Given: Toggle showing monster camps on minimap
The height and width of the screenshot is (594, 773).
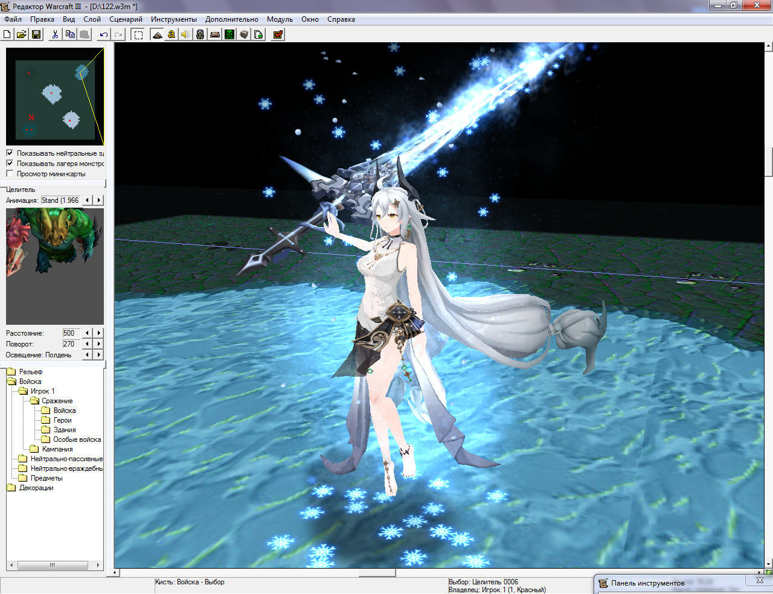Looking at the screenshot, I should (10, 164).
